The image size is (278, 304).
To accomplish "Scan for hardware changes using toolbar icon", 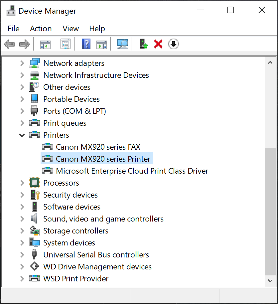I will click(x=122, y=44).
